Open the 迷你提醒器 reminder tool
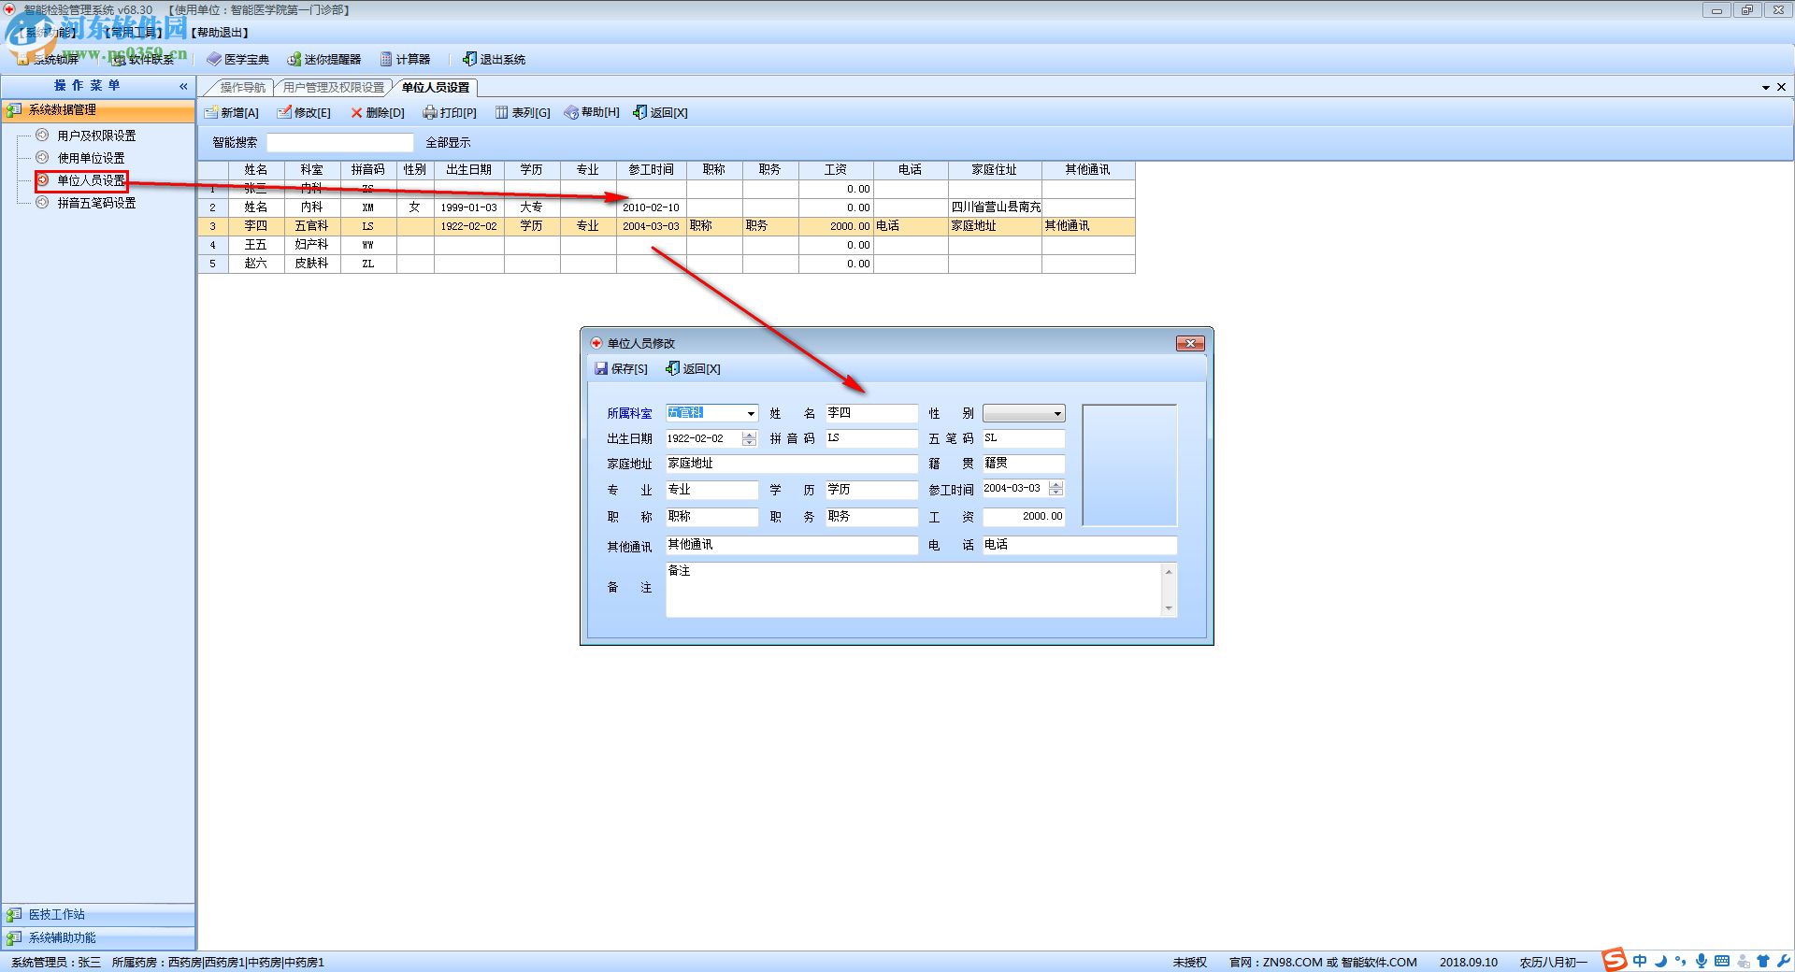 [323, 59]
